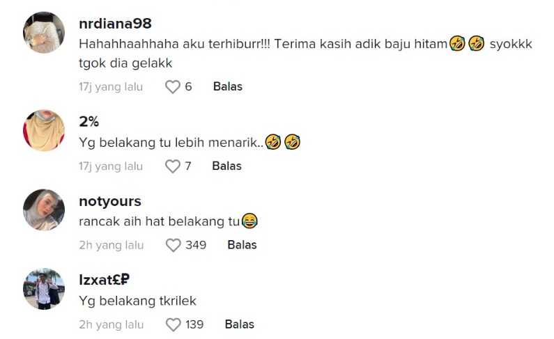The image size is (554, 339).
Task: Reply to nrdiana98 via Balas
Action: coord(227,87)
